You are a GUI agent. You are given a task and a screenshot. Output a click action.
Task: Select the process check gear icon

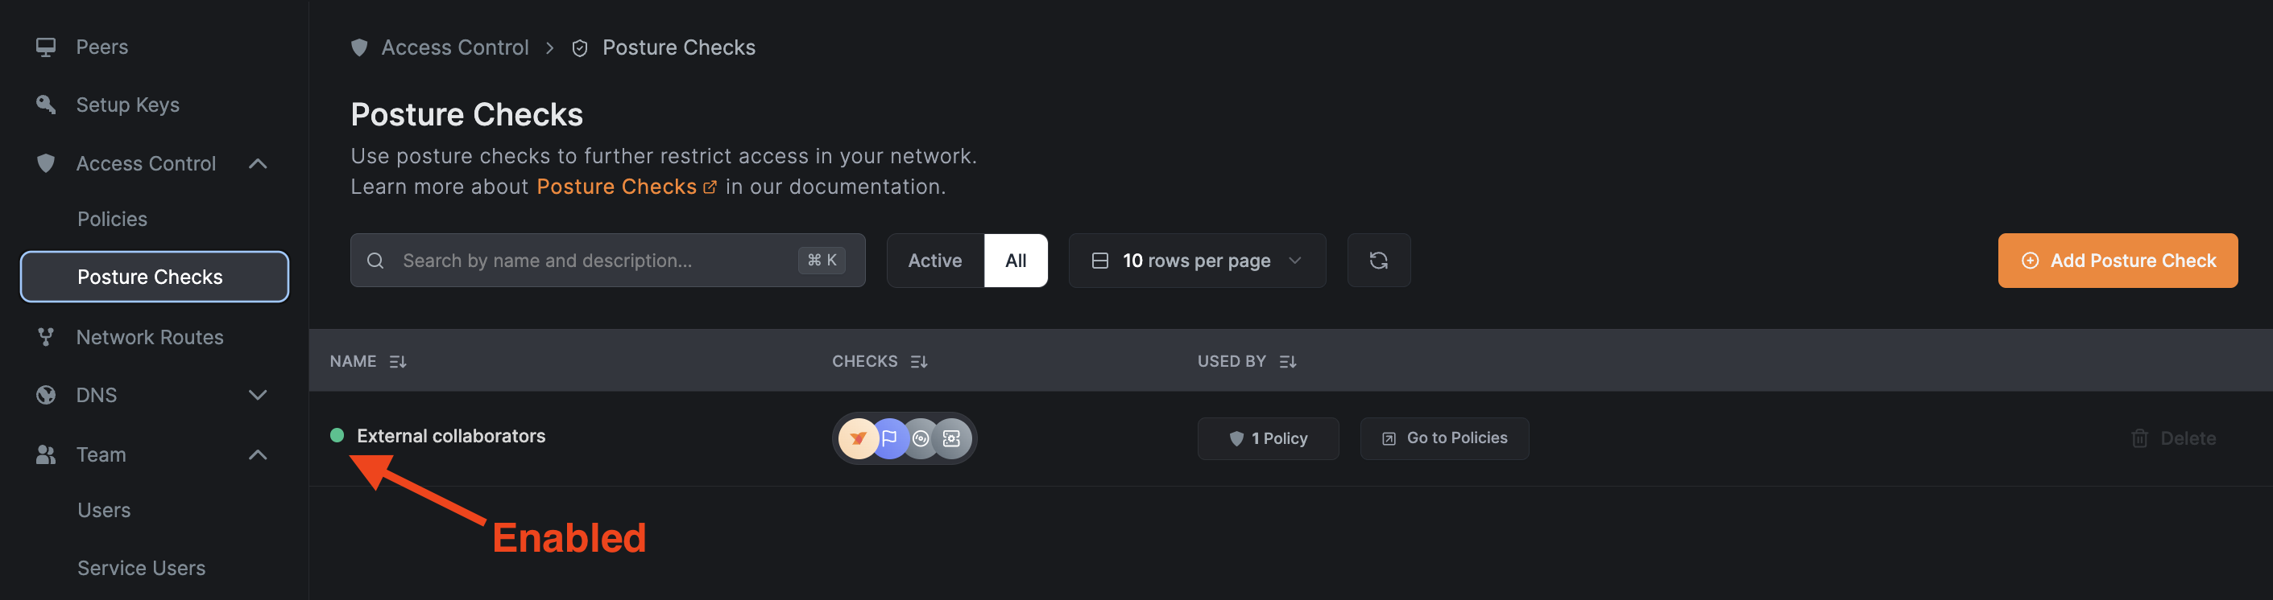(951, 438)
